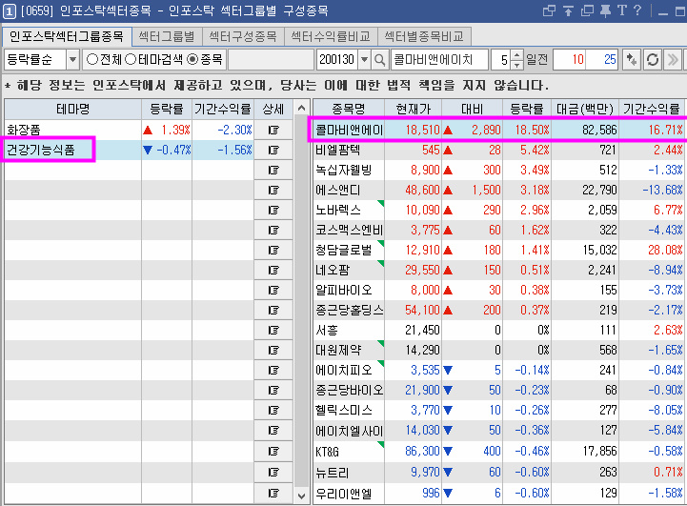This screenshot has height=506, width=687.
Task: Open the 200130 stock code dropdown
Action: tap(364, 60)
